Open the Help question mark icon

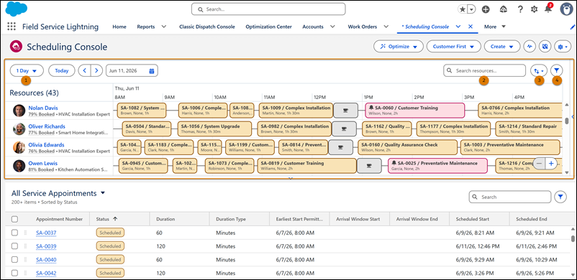pyautogui.click(x=520, y=9)
